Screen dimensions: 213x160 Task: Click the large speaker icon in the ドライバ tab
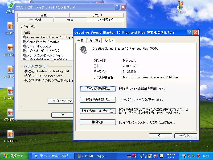coord(83,50)
